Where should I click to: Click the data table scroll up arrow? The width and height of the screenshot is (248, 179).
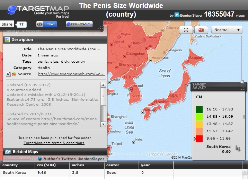click(245, 172)
